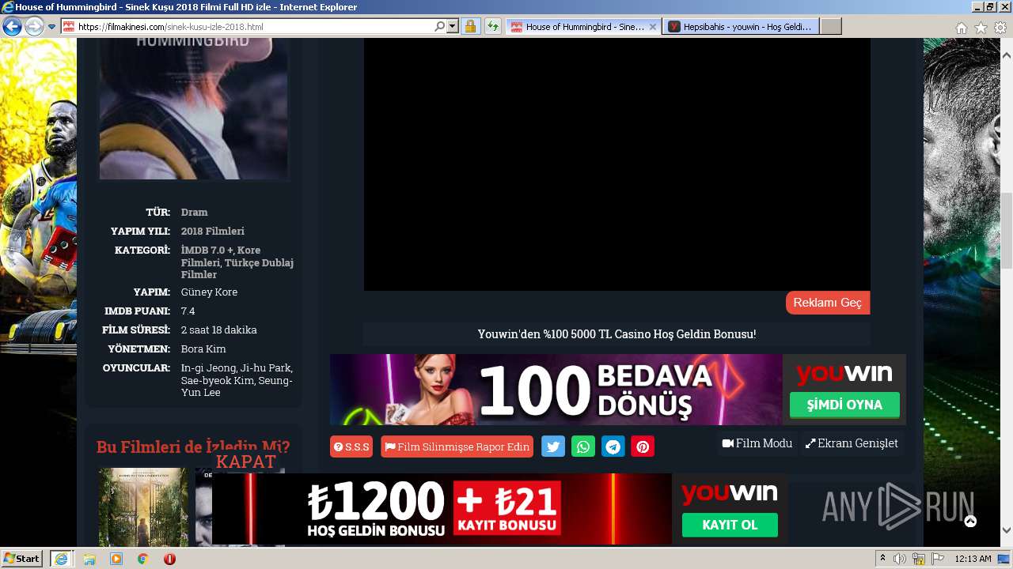Screen dimensions: 1013x569
Task: Click the page vertical scrollbar thumb
Action: (1007, 231)
